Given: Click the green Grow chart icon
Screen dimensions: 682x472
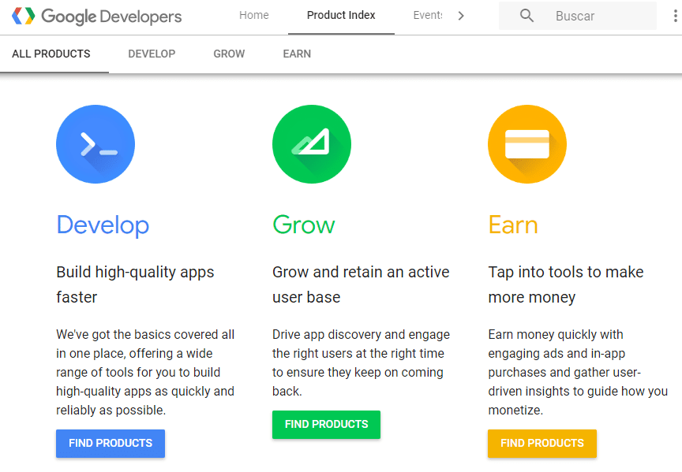Looking at the screenshot, I should 311,144.
